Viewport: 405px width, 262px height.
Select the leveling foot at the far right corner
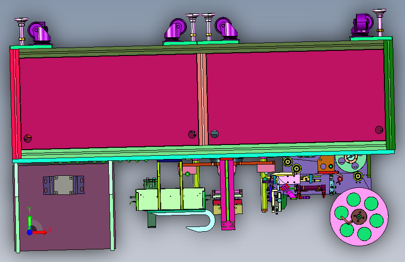click(x=379, y=23)
